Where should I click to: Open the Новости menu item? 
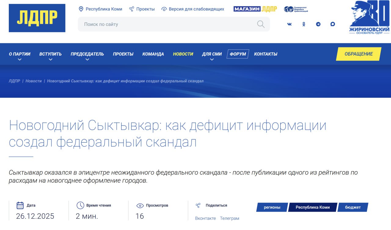tap(183, 54)
